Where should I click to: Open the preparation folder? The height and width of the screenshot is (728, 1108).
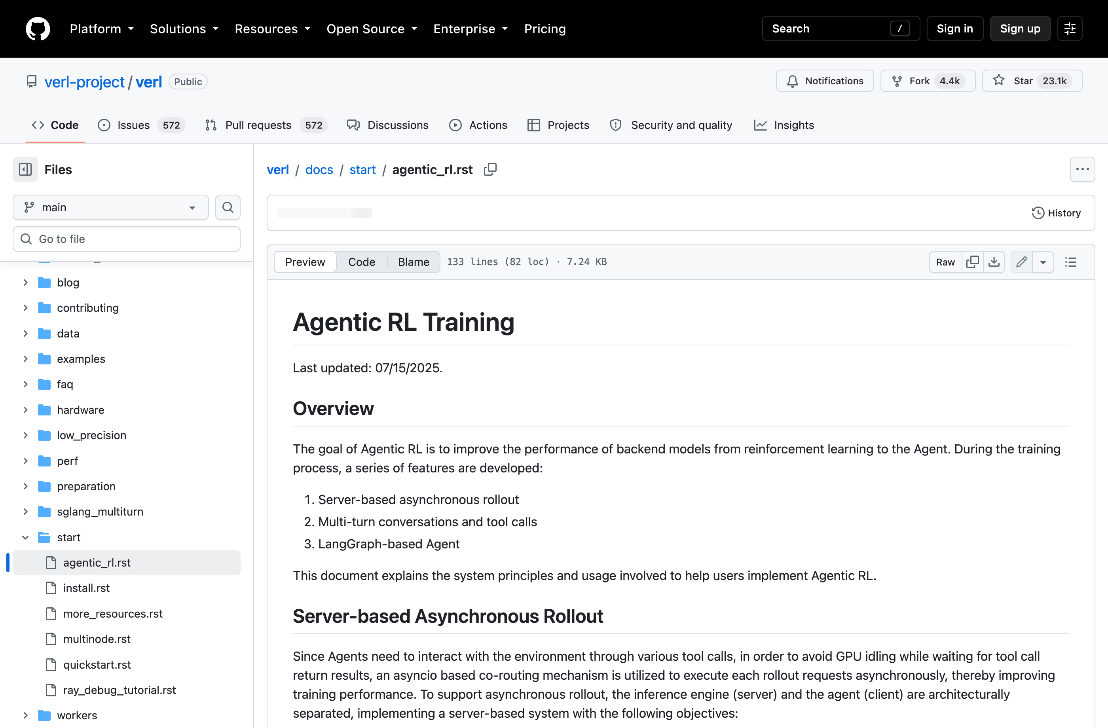click(x=127, y=486)
